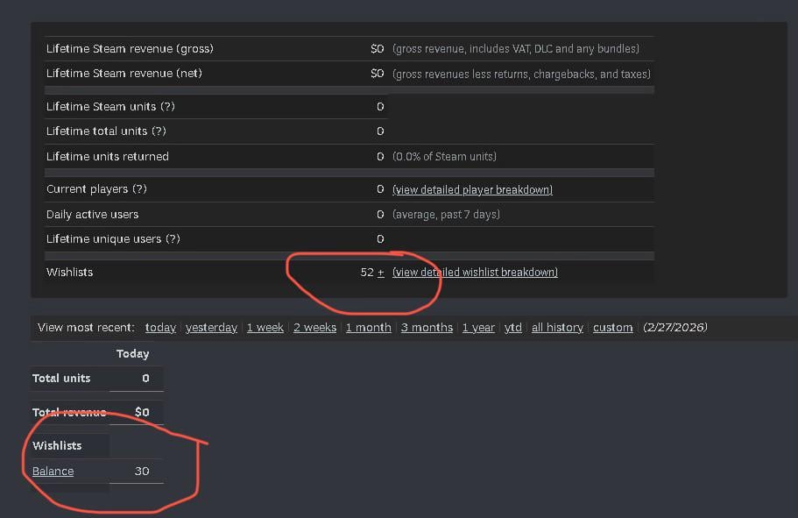Viewport: 798px width, 518px height.
Task: Select the '1 year' time range
Action: coord(478,328)
